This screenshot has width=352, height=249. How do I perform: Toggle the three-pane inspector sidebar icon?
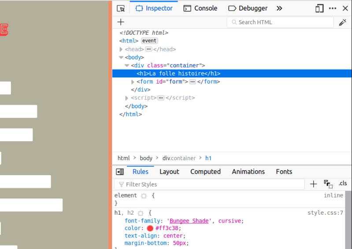click(120, 172)
